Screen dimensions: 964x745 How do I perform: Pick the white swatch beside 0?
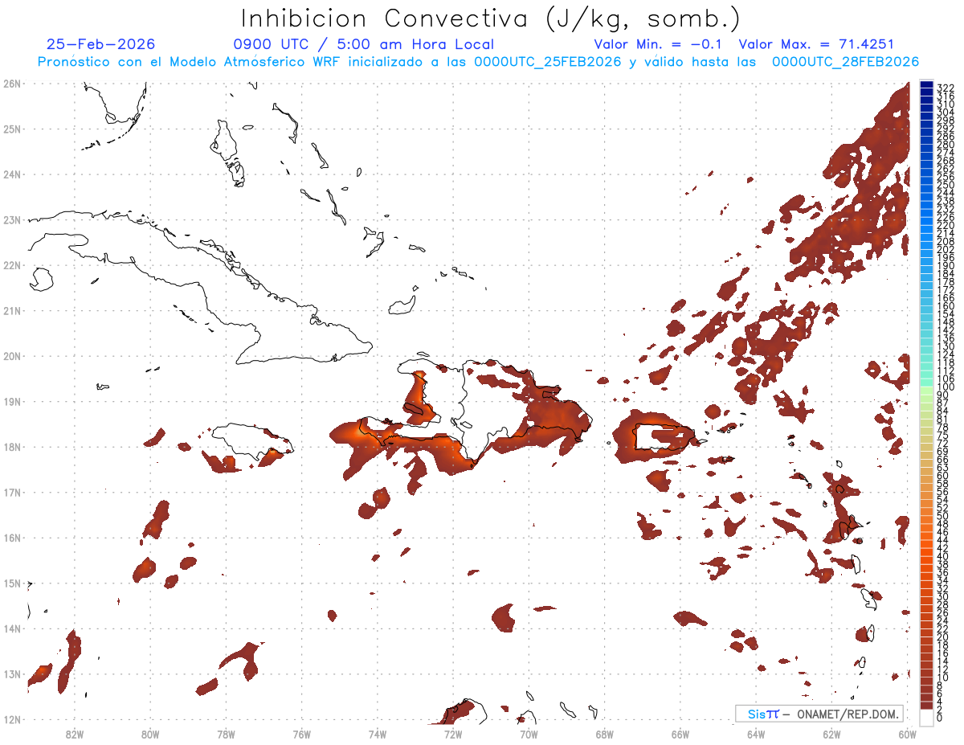coord(926,716)
